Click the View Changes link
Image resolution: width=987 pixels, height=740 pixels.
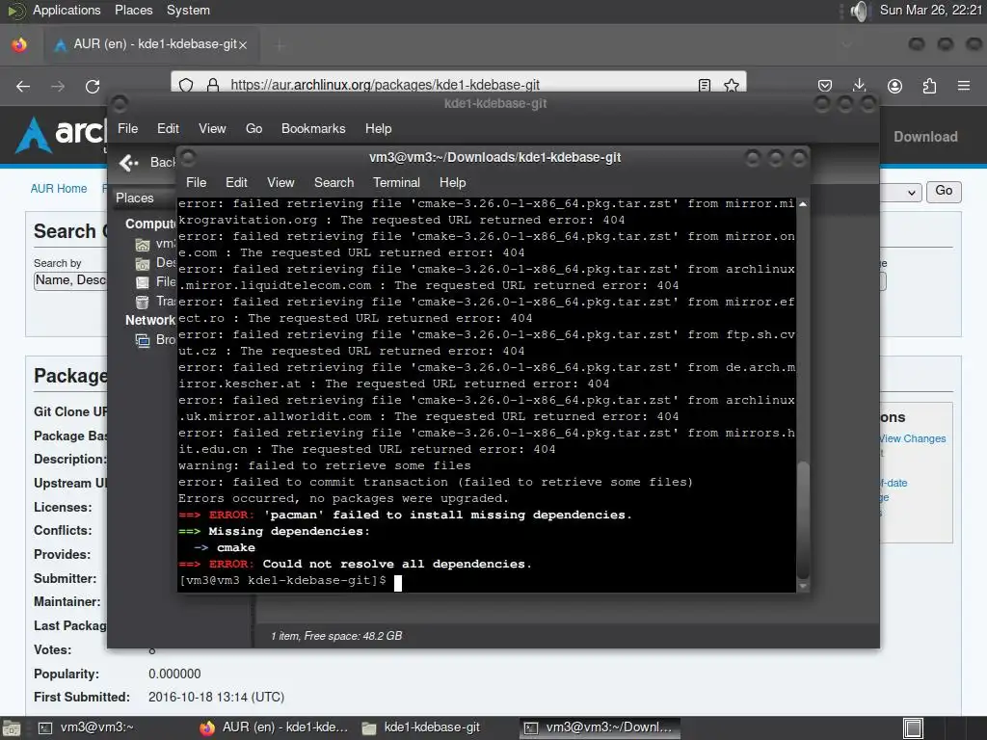pos(913,438)
